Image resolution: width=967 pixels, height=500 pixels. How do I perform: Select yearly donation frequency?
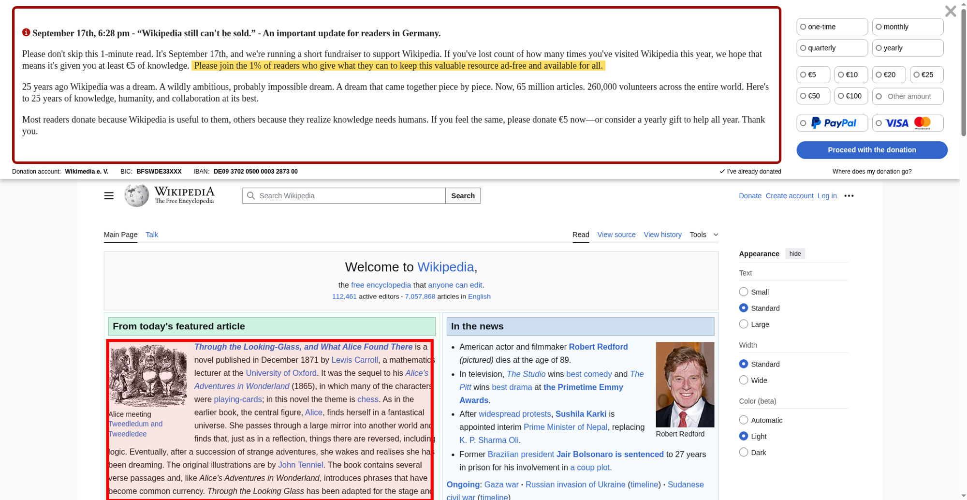click(908, 48)
